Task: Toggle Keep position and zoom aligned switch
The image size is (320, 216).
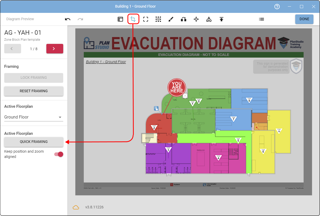Action: [x=59, y=154]
